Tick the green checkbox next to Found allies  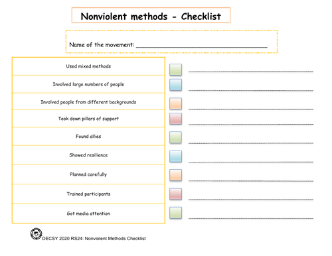[x=176, y=137]
